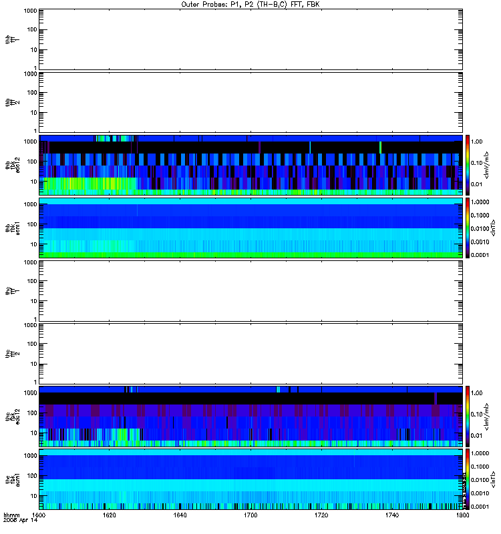
Task: Click the '100' tick of the thc fff 1 panel
Action: click(31, 281)
